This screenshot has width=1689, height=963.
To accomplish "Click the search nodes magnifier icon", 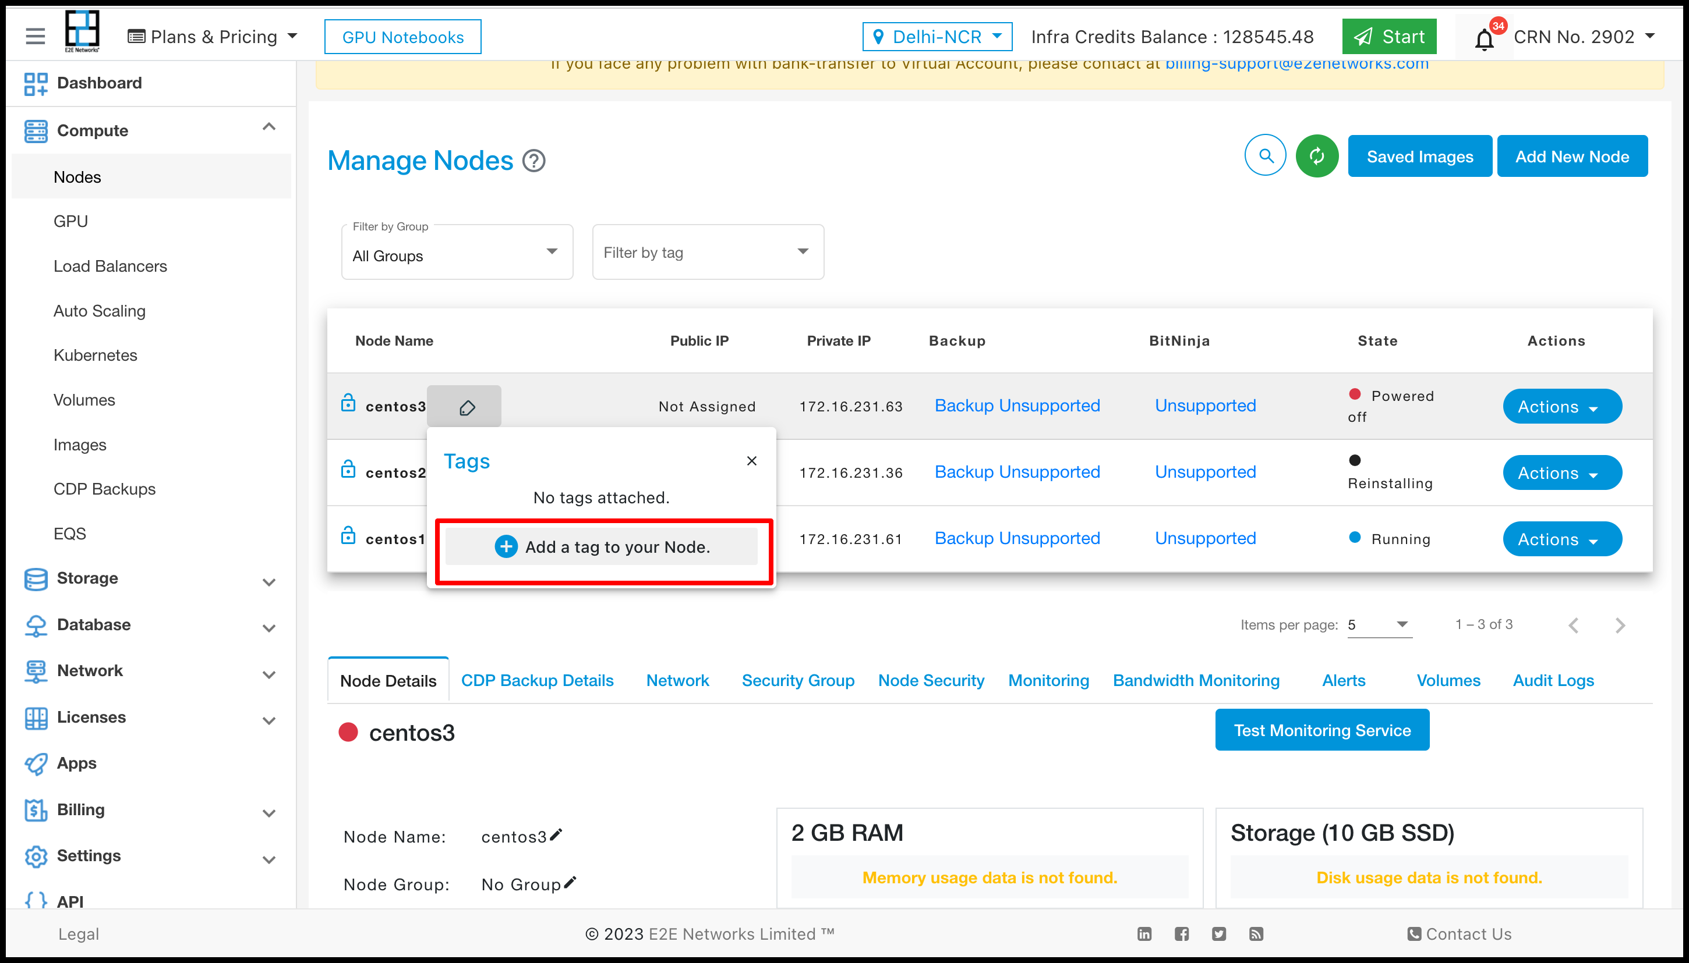I will 1266,155.
